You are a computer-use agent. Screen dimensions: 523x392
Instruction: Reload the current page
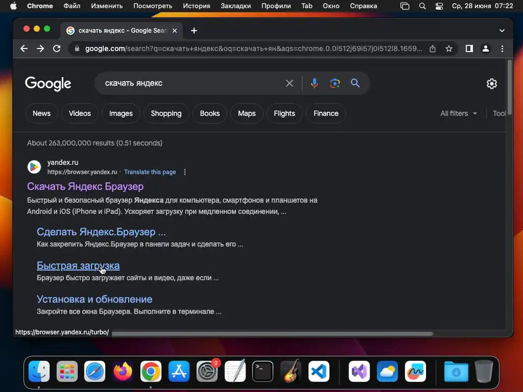tap(57, 48)
